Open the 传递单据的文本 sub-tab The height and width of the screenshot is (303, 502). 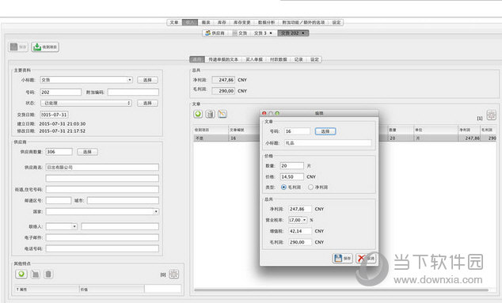(x=223, y=59)
